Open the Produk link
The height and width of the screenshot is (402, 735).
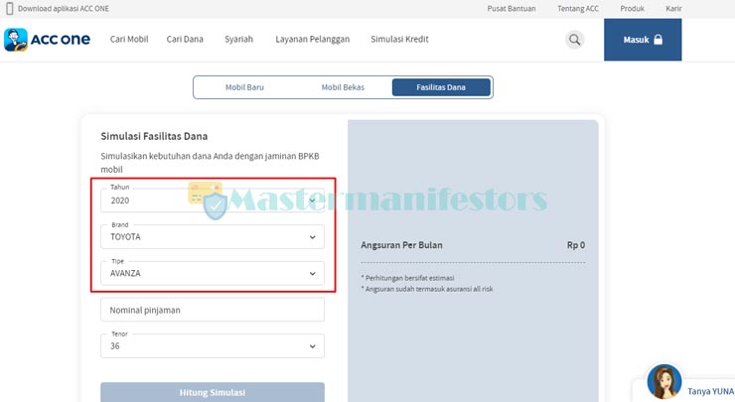[632, 8]
